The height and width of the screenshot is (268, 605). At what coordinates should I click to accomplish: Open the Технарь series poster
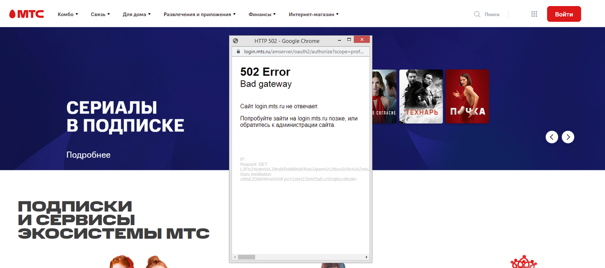(421, 96)
